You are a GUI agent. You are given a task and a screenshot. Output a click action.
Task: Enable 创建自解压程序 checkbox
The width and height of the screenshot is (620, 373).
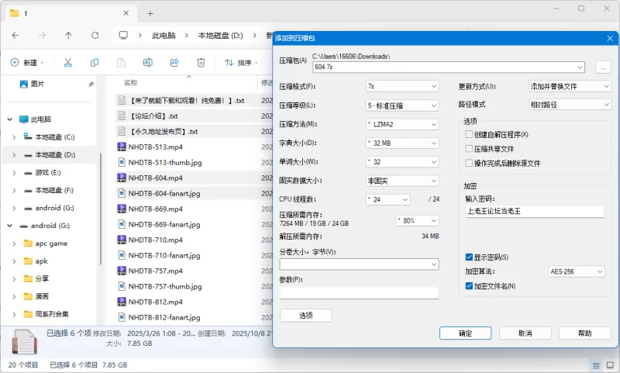click(x=469, y=134)
